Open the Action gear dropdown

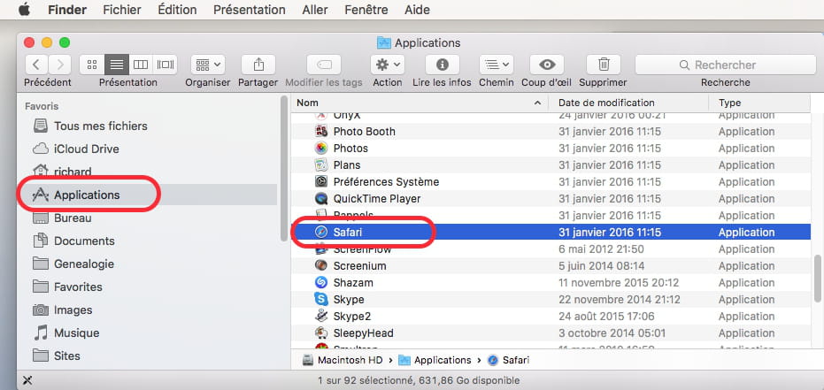pos(388,65)
